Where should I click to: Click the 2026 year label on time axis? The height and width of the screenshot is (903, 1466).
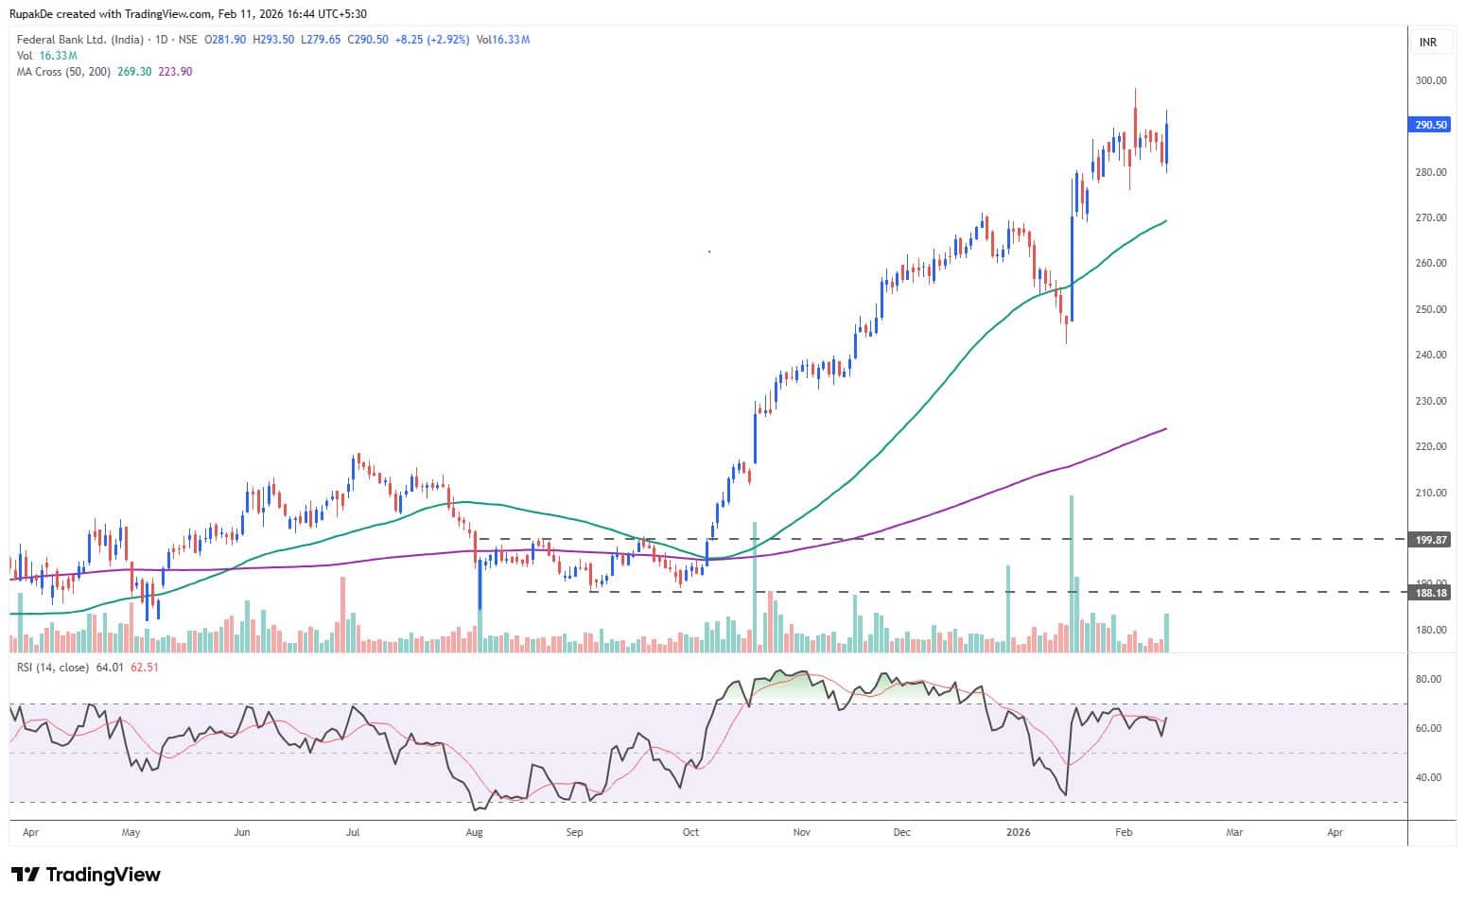tap(1018, 833)
